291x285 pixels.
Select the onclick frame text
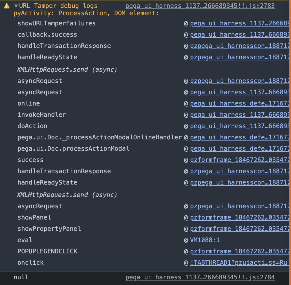pos(31,263)
